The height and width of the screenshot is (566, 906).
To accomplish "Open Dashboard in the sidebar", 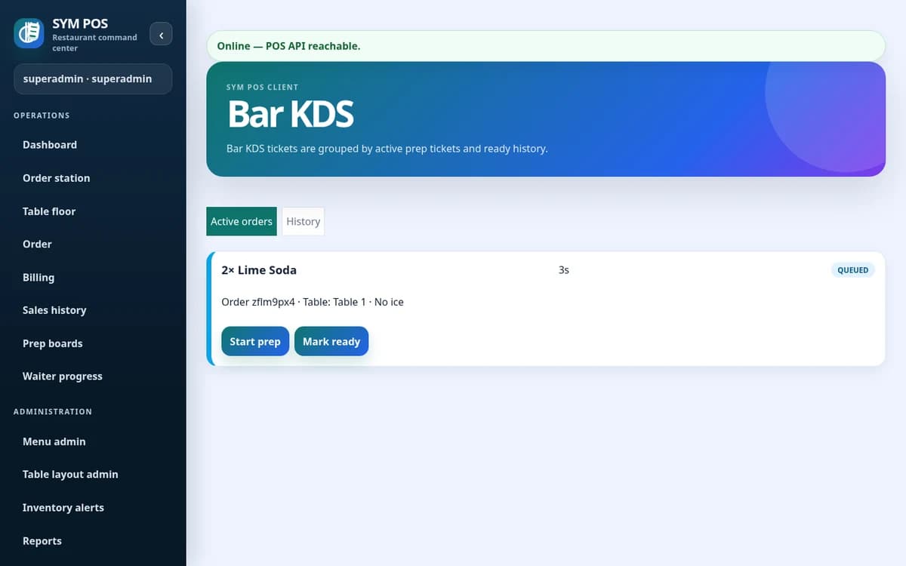I will 93,145.
